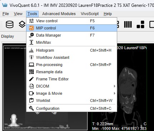Open the Configuration settings
Screen dimensions: 154x131
pos(71,108)
